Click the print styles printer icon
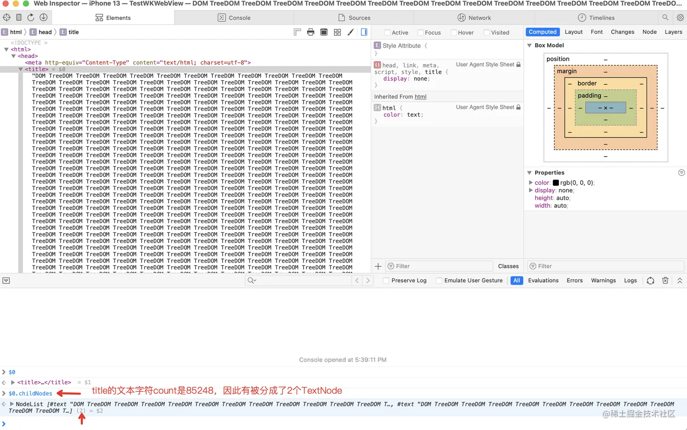The height and width of the screenshot is (430, 687). point(311,32)
